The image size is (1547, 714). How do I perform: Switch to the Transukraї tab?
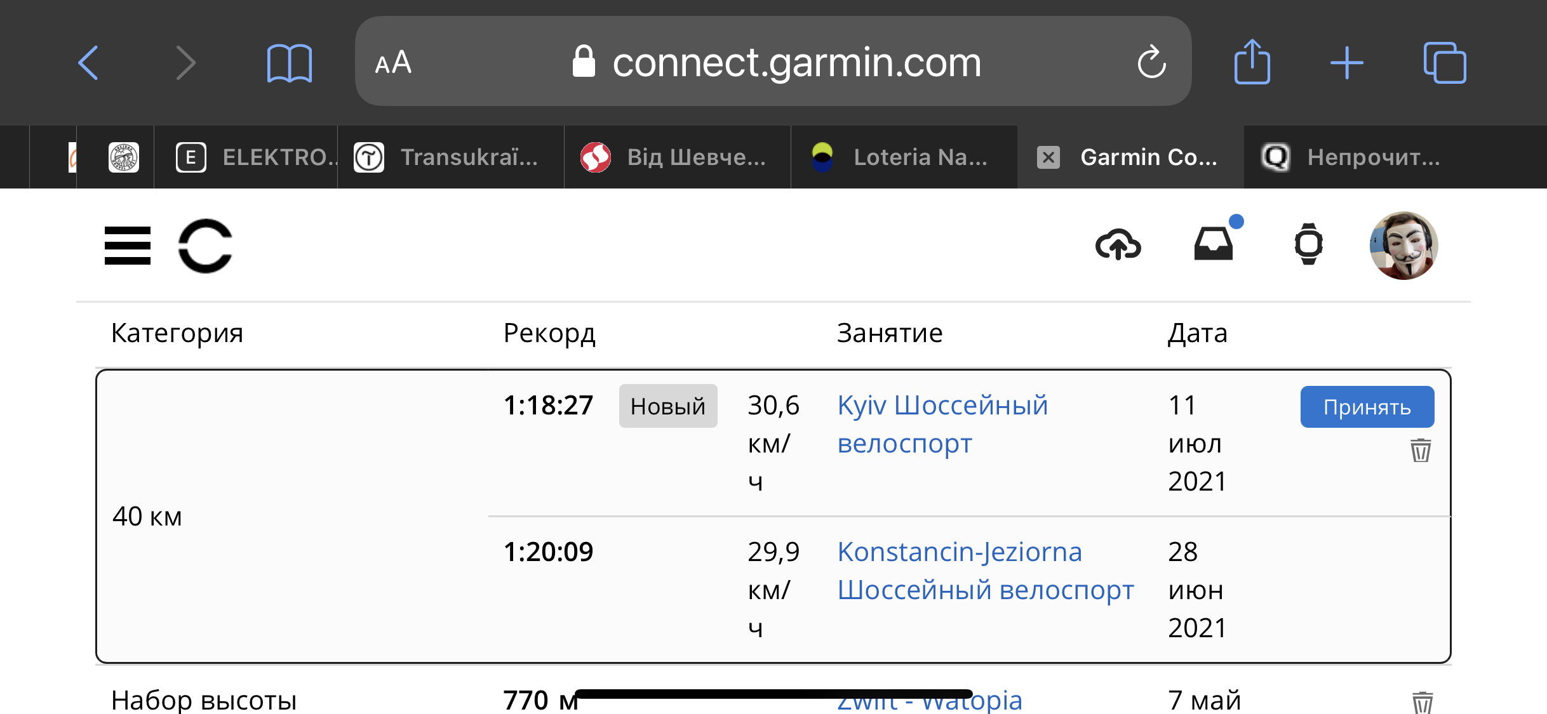coord(451,157)
